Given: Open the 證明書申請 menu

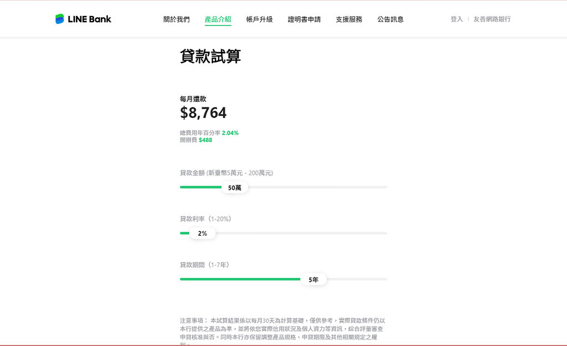Looking at the screenshot, I should tap(304, 19).
